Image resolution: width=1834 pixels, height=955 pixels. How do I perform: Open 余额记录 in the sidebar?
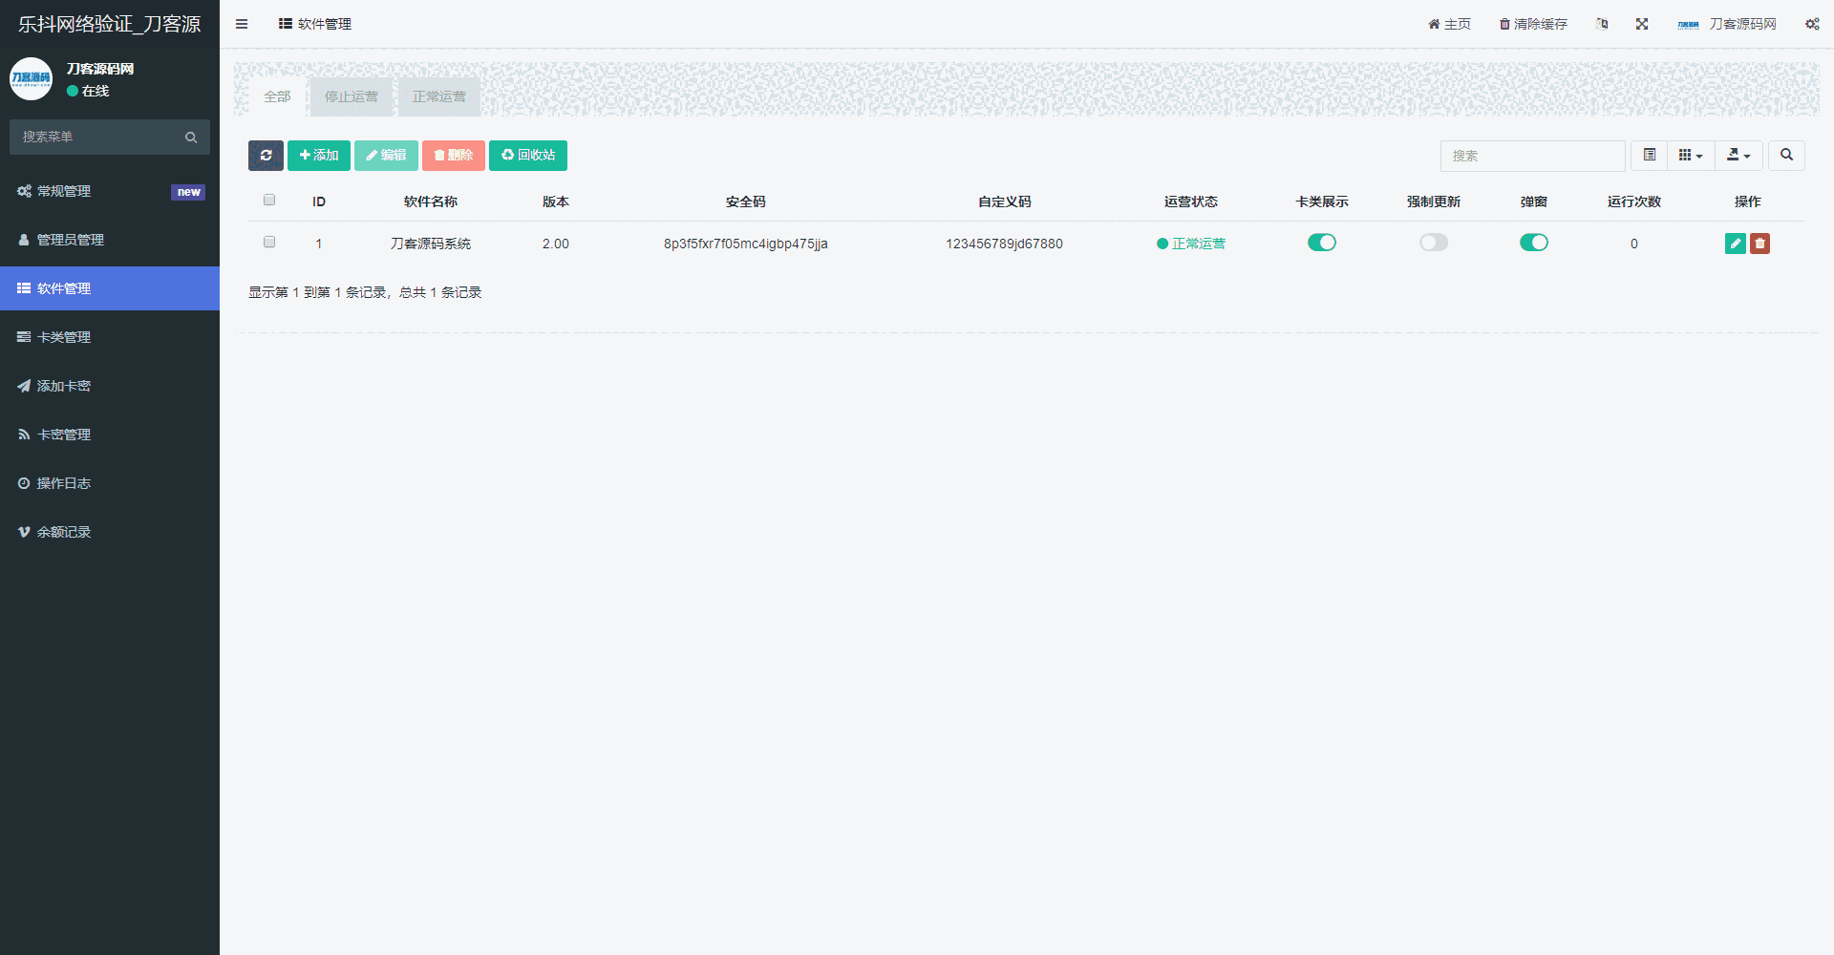110,532
